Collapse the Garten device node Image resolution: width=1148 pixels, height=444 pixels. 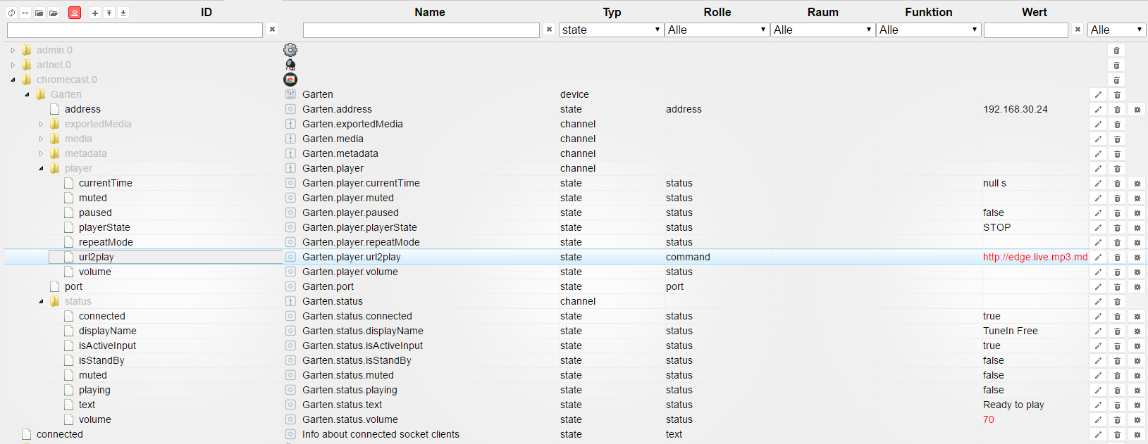[x=27, y=94]
